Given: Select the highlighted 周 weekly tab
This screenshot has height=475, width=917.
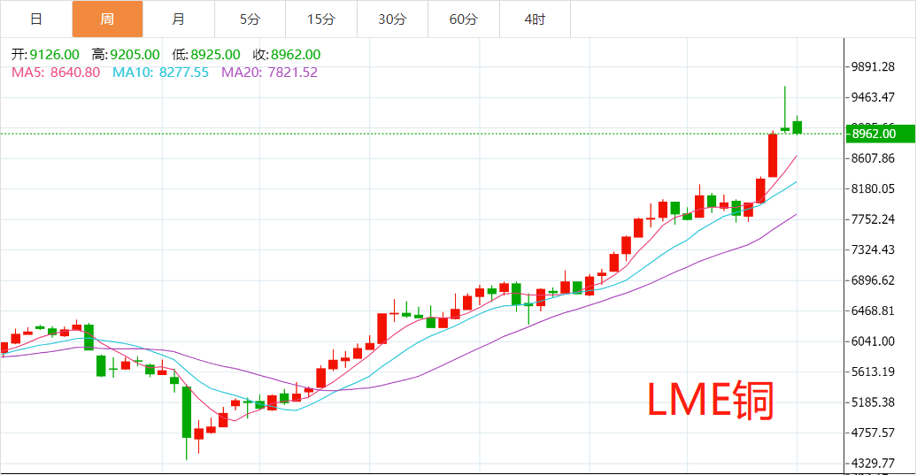Looking at the screenshot, I should 107,19.
